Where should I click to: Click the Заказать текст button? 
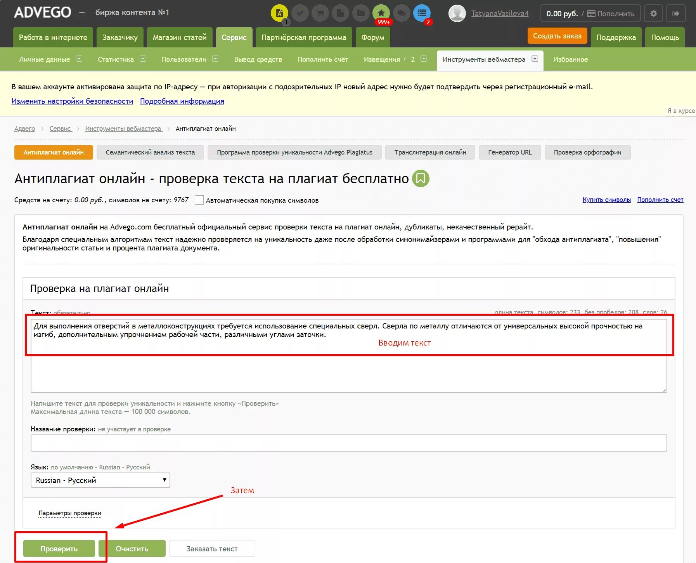pyautogui.click(x=212, y=549)
